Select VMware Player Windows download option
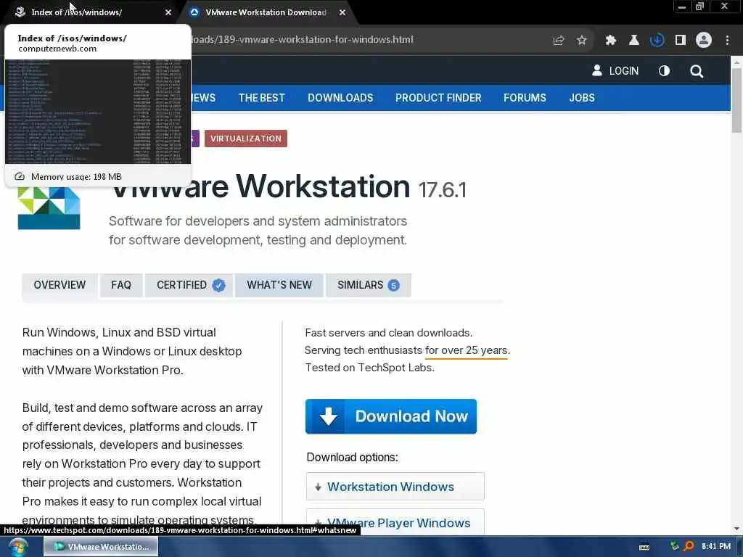 (395, 522)
